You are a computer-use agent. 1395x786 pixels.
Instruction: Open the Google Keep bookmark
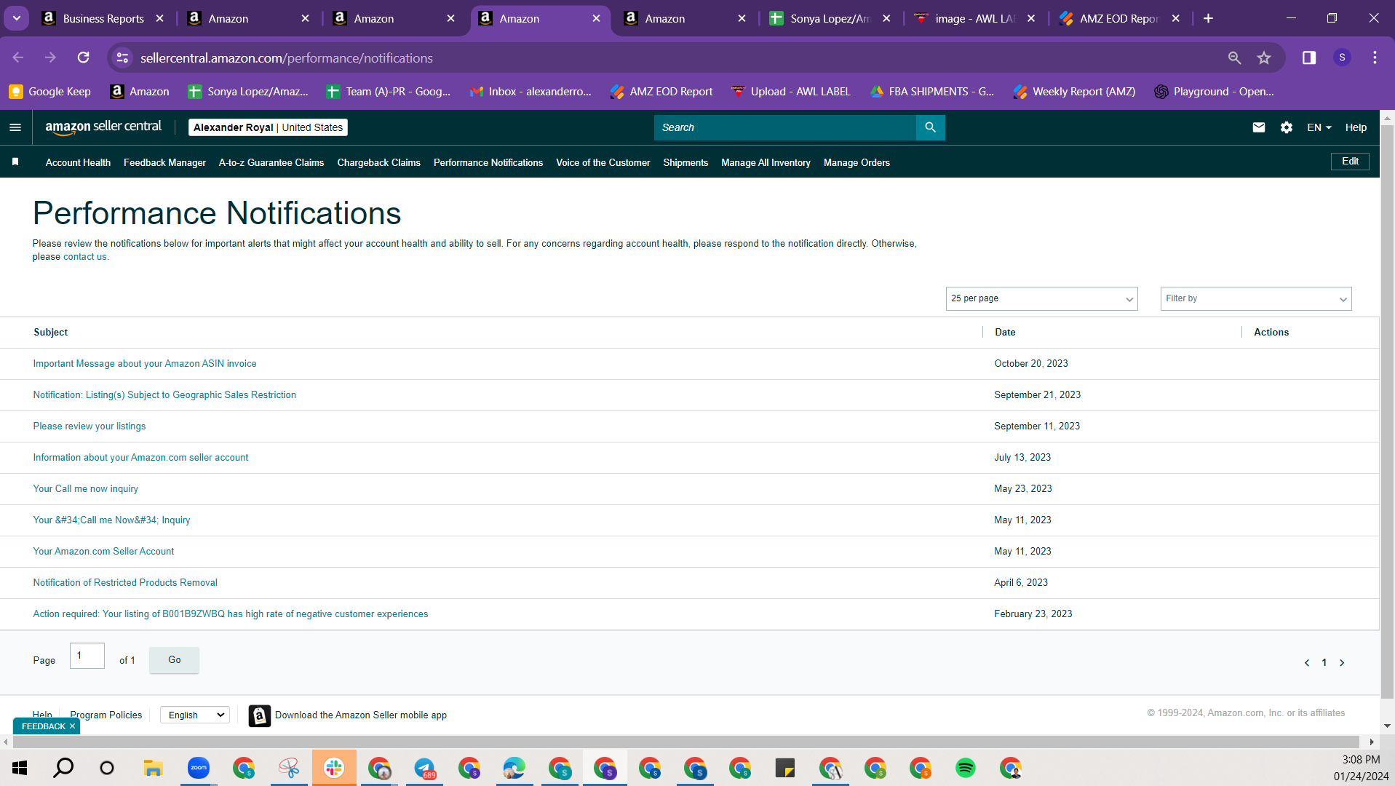tap(50, 92)
